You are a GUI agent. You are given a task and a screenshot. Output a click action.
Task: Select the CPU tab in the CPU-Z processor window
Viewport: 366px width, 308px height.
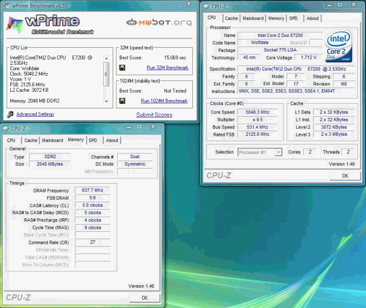[x=212, y=18]
